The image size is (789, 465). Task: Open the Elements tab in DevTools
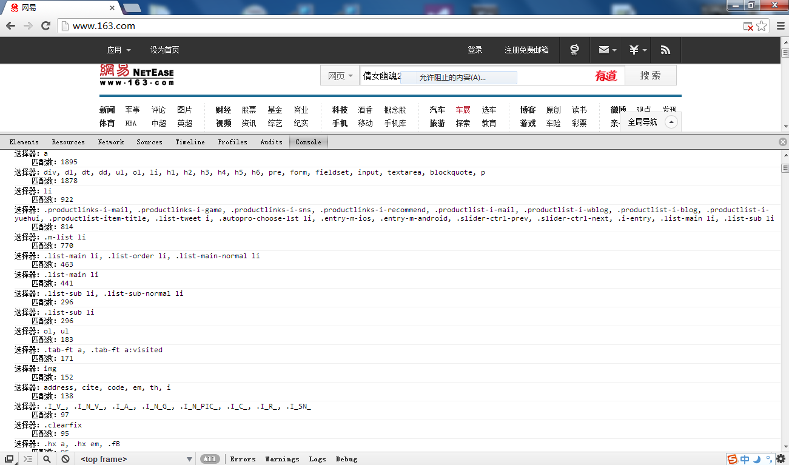pyautogui.click(x=24, y=142)
